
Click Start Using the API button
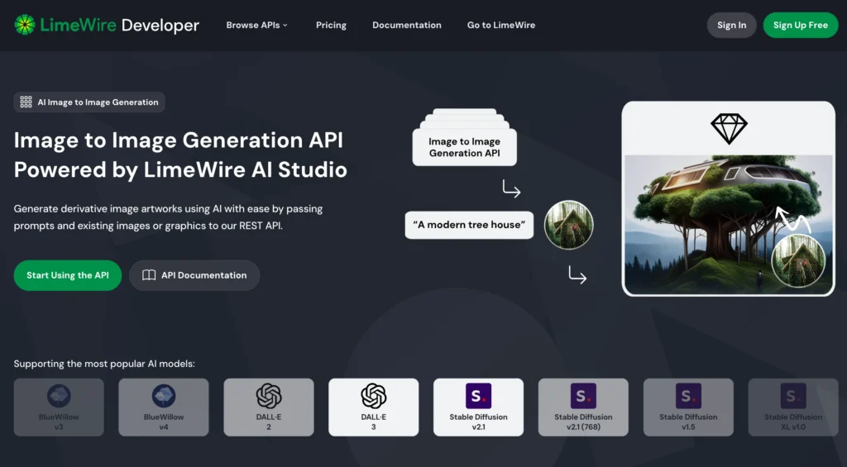(x=68, y=275)
